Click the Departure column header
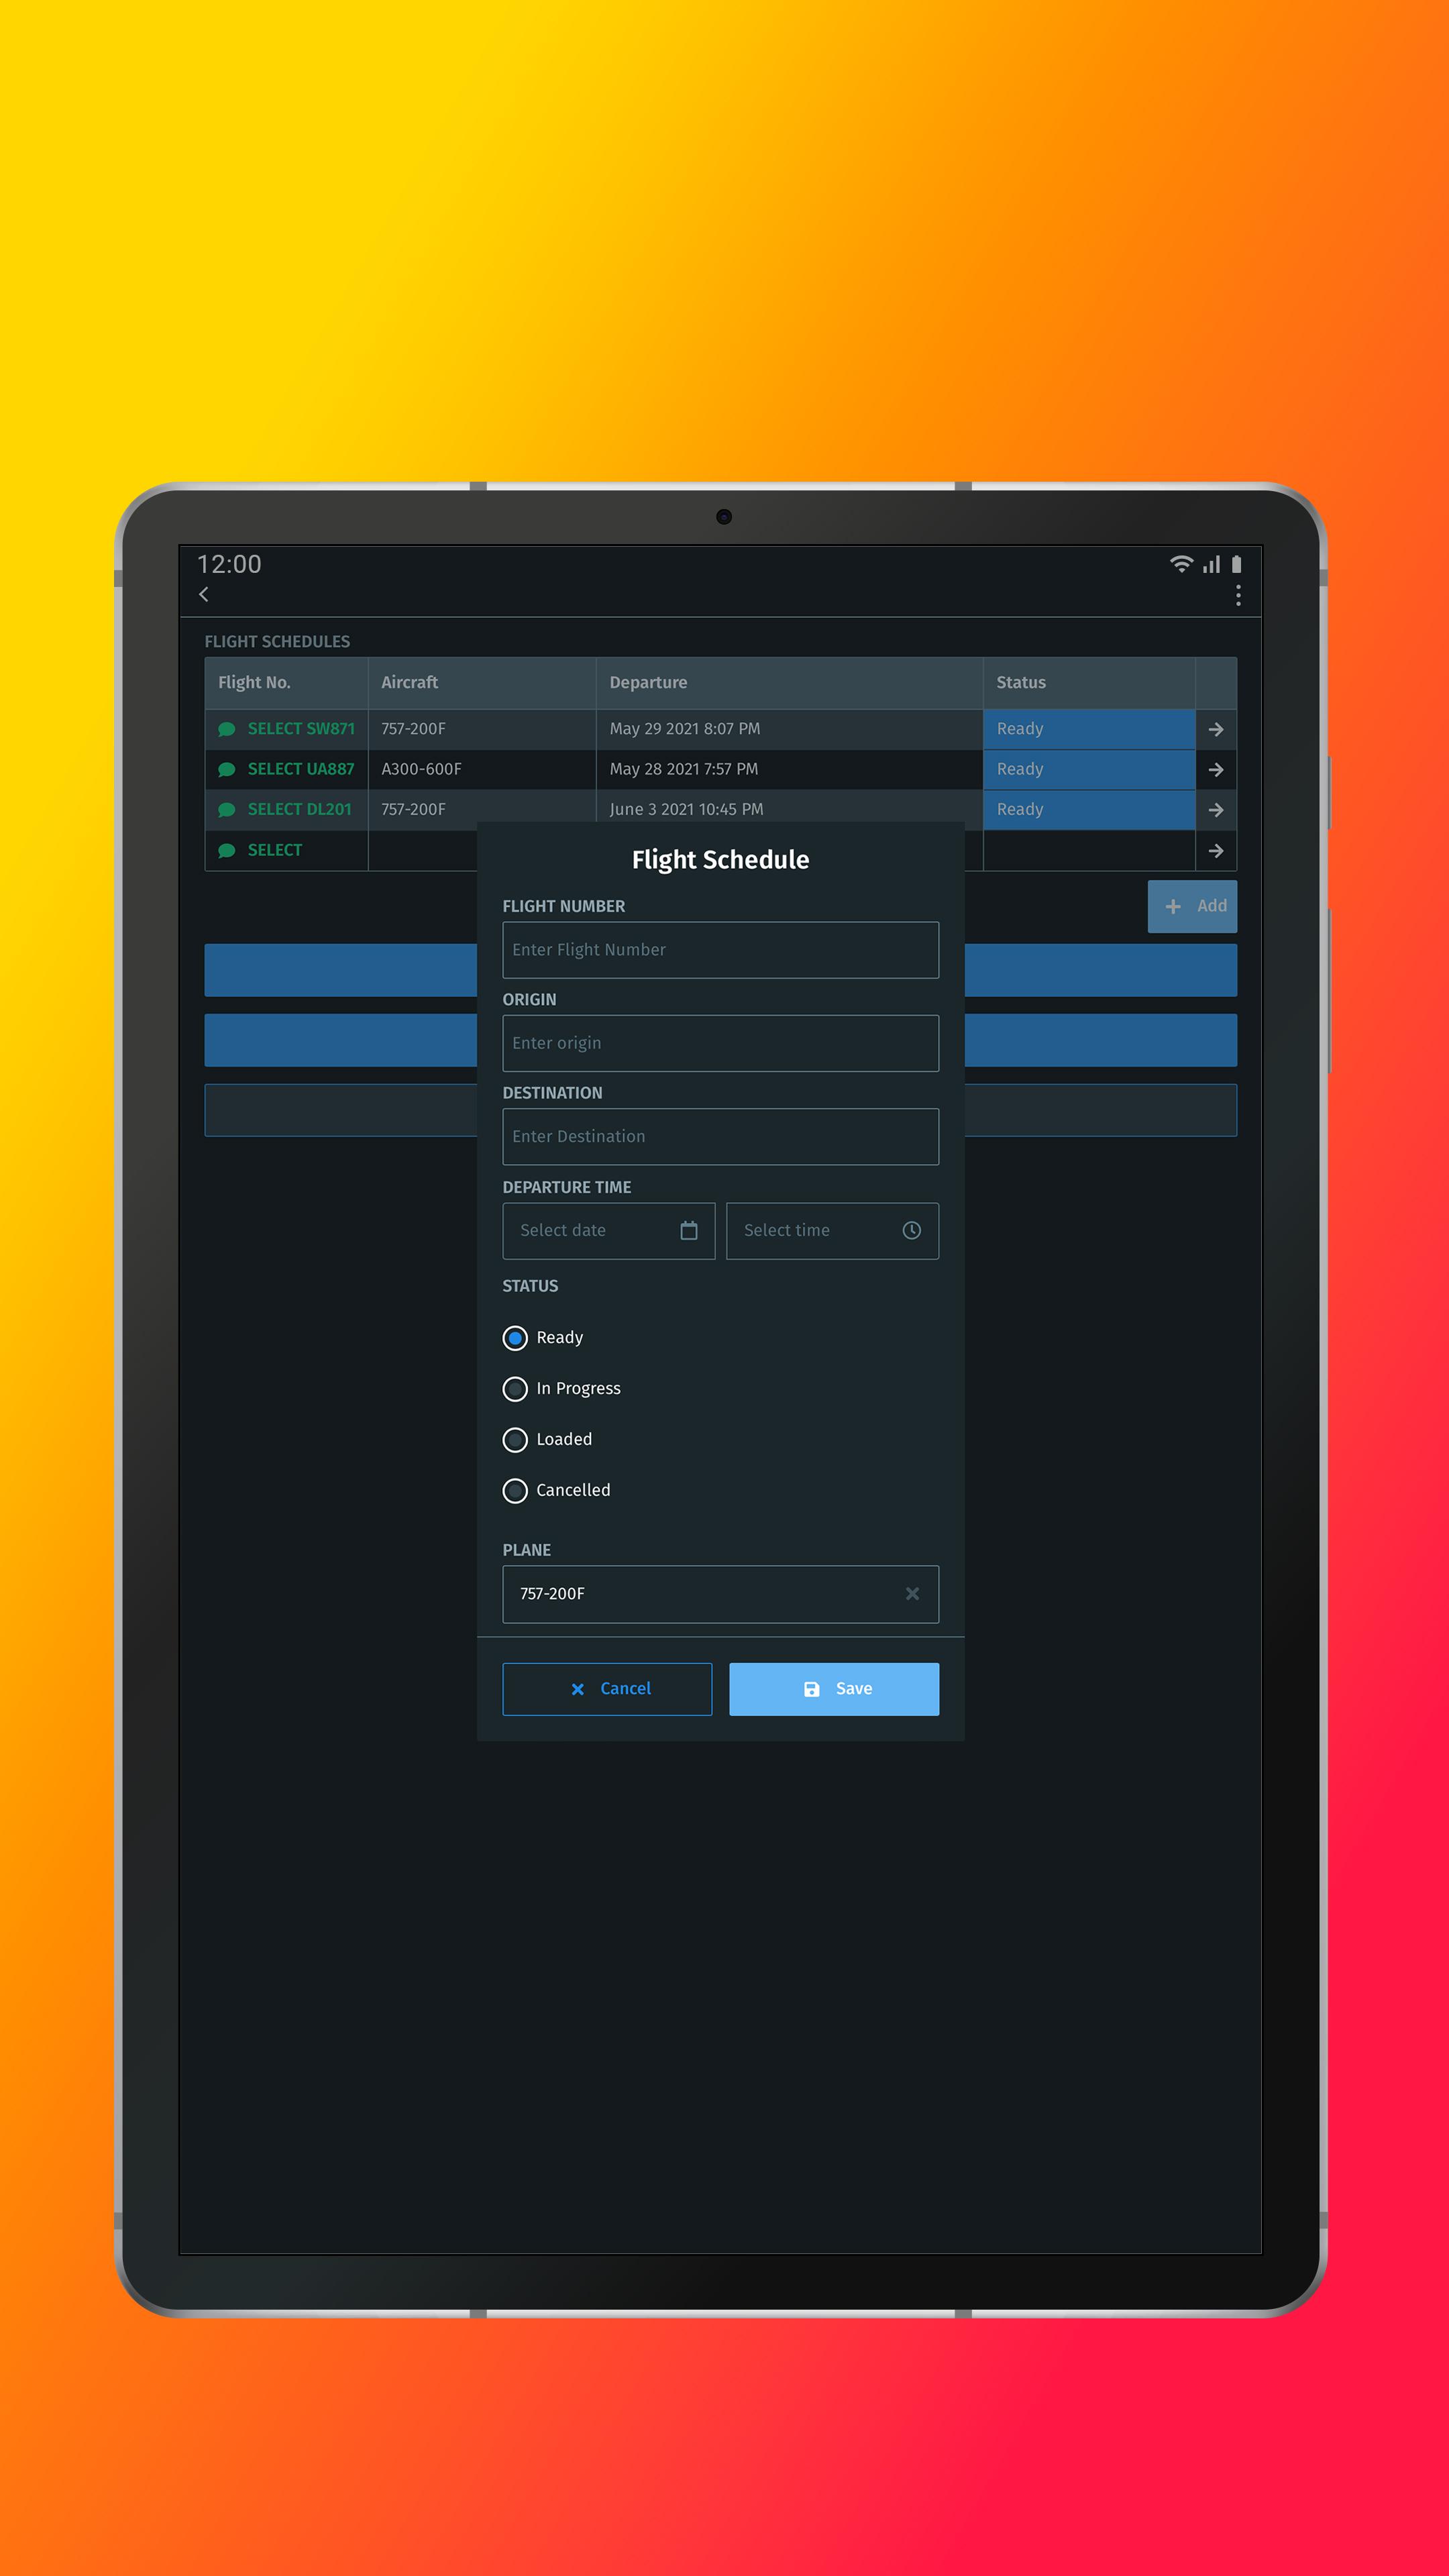1449x2576 pixels. 789,683
